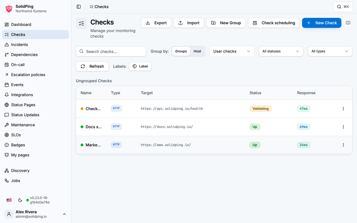
Task: Click the Events calendar icon
Action: pyautogui.click(x=7, y=85)
